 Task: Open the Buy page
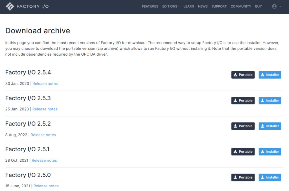pyautogui.click(x=259, y=6)
